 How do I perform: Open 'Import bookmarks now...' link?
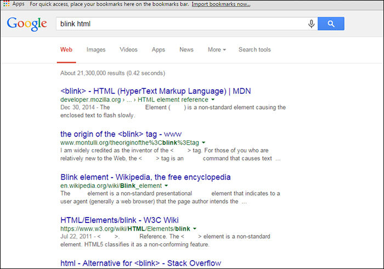[x=221, y=4]
